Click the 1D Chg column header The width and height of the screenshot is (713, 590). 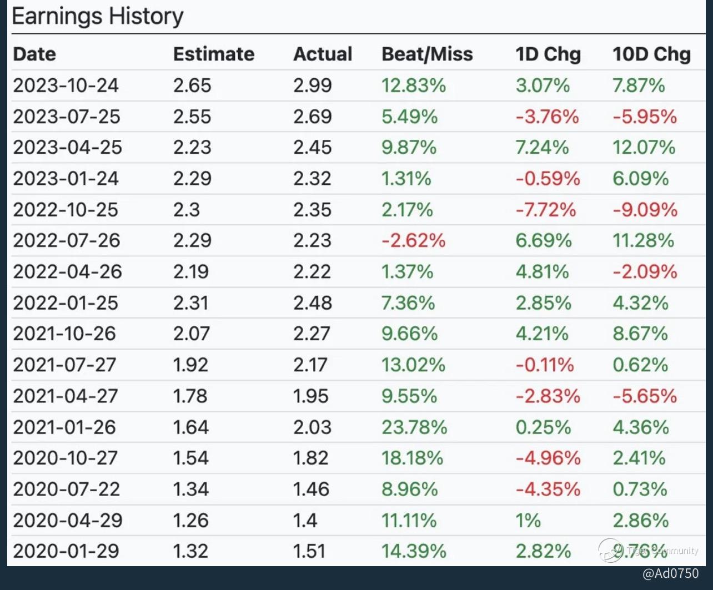(x=548, y=54)
